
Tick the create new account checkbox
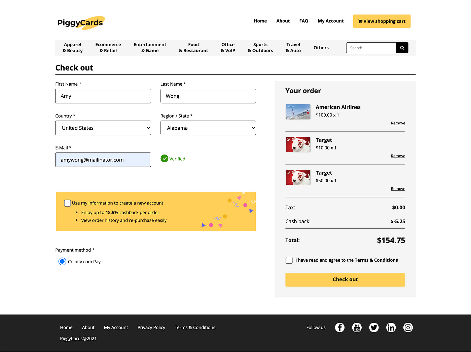coord(67,203)
